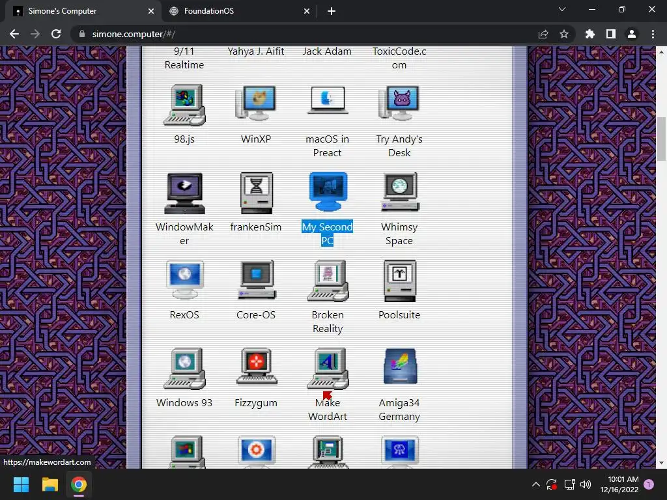This screenshot has height=500, width=667.
Task: Show hidden system tray icons
Action: coord(536,484)
